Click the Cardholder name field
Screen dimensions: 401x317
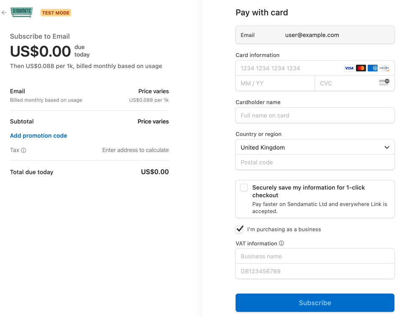[x=315, y=115]
